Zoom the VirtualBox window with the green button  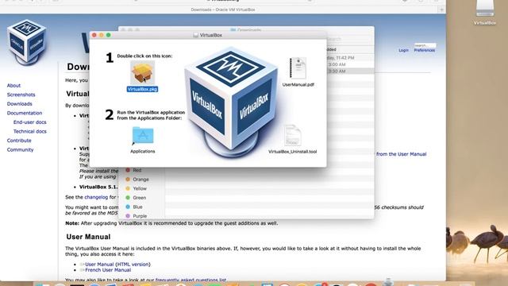[x=109, y=35]
